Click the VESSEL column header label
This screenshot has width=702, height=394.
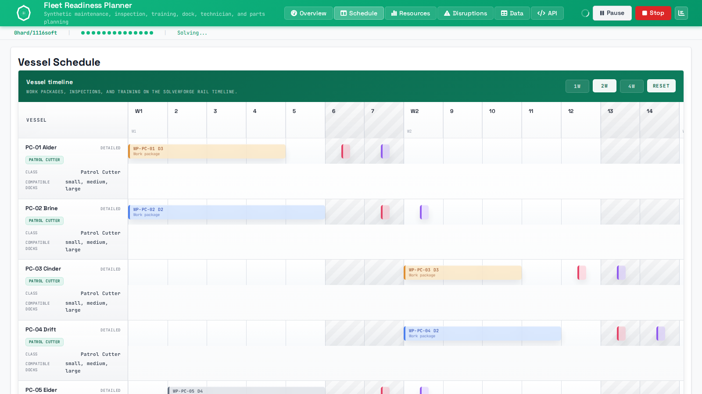coord(36,120)
